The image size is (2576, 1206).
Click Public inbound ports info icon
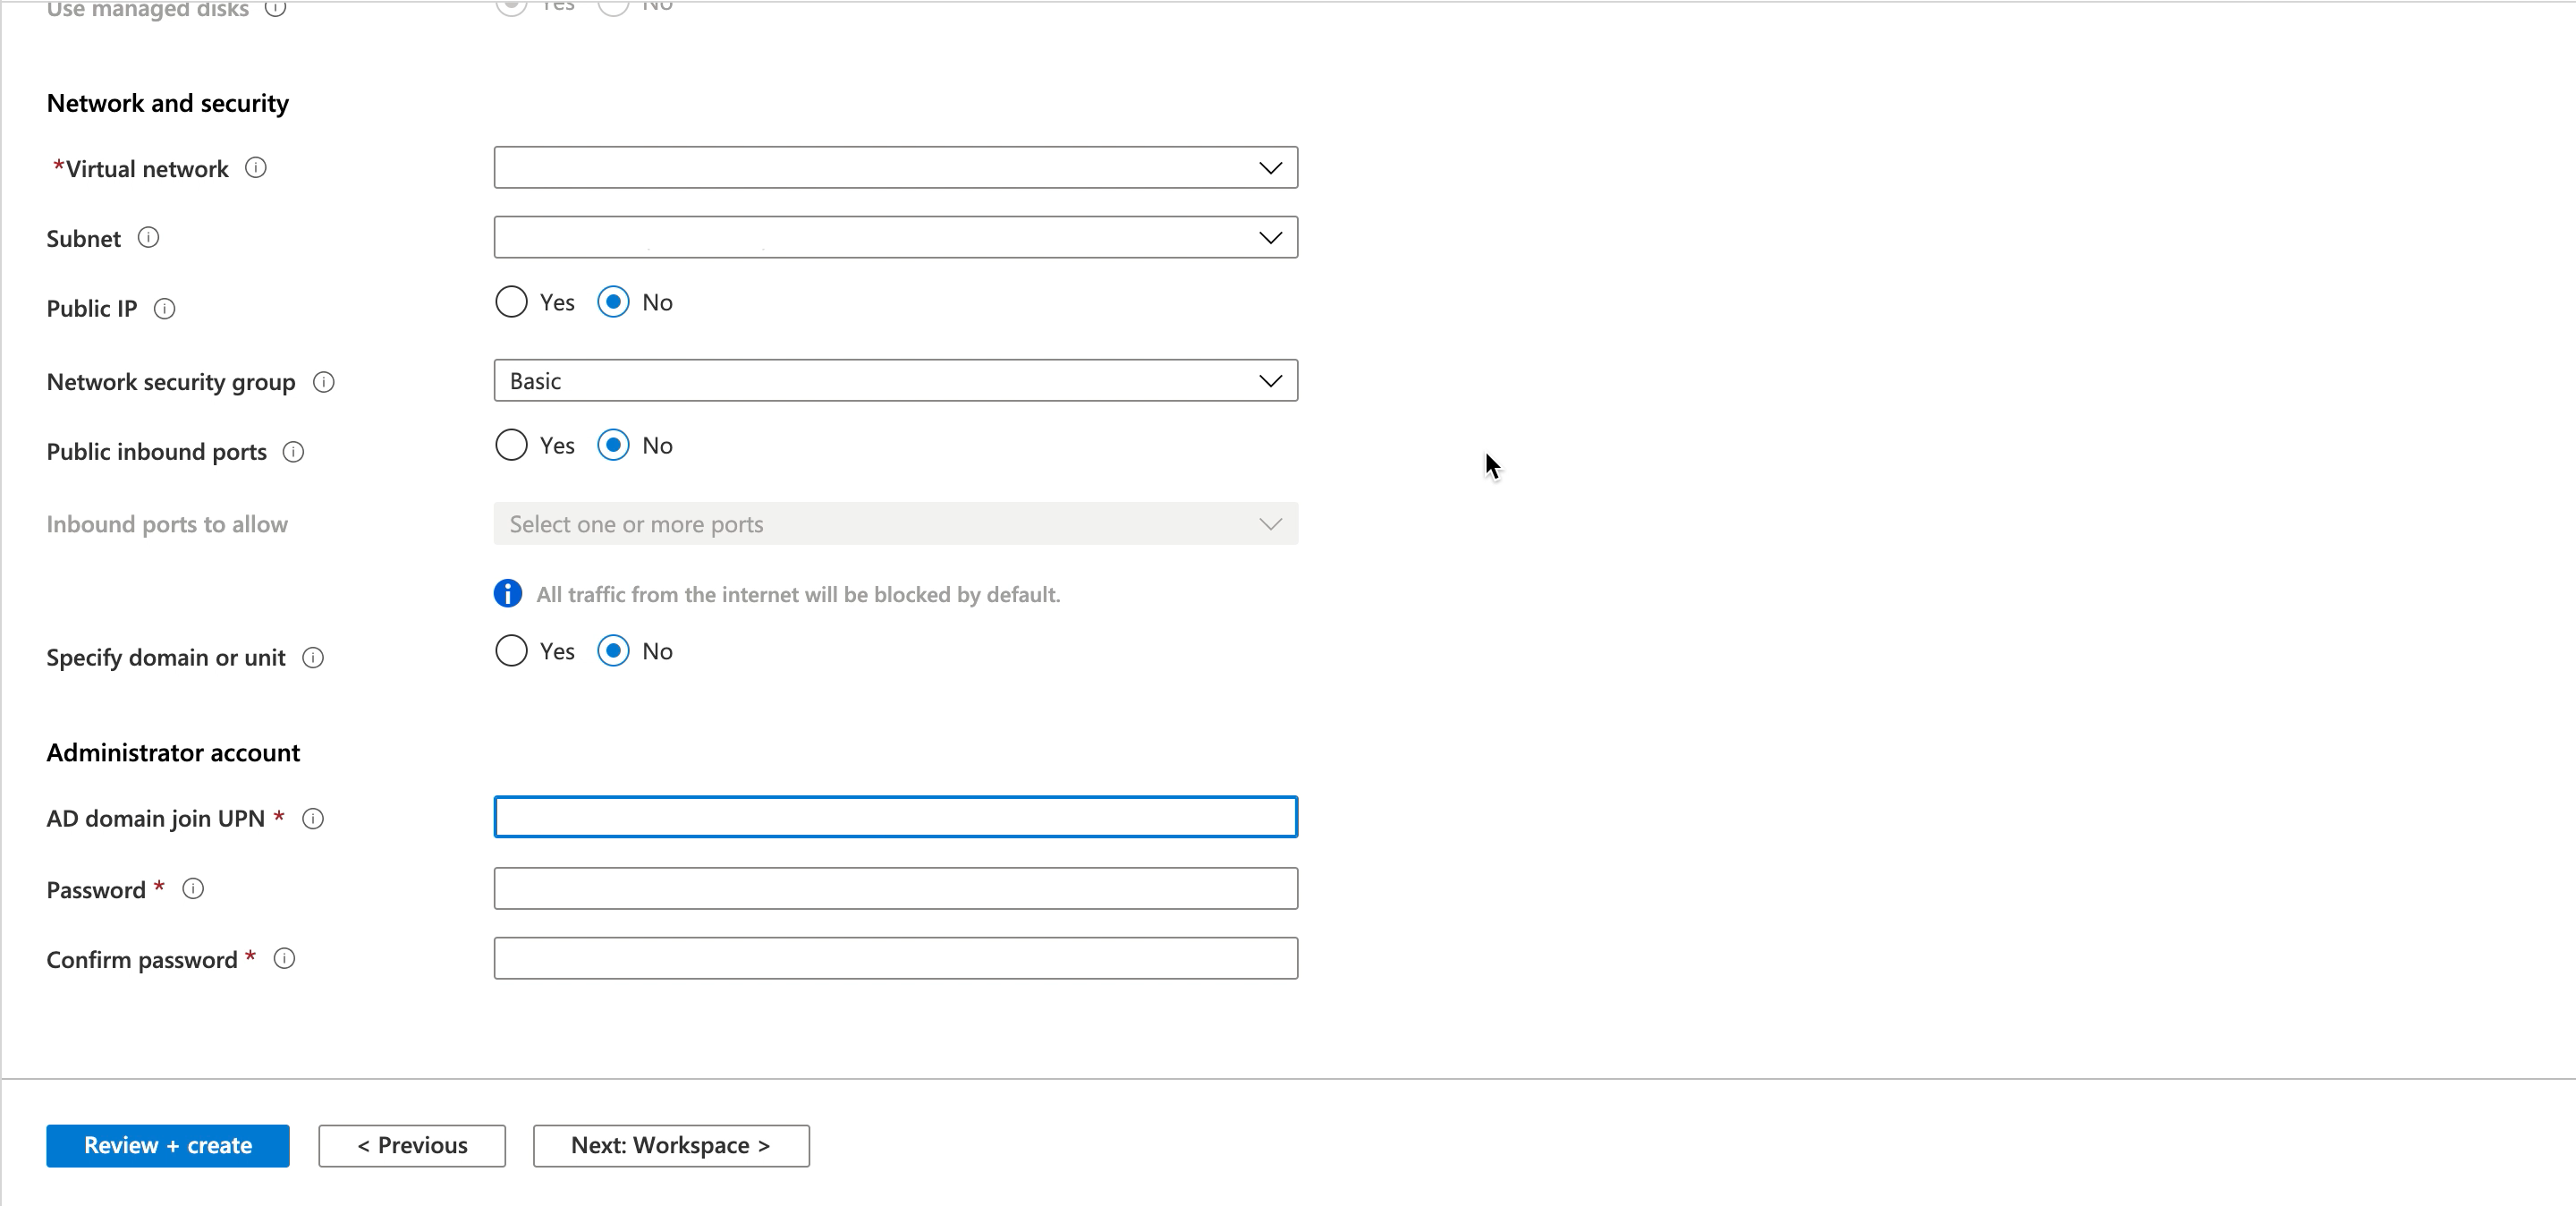[293, 452]
